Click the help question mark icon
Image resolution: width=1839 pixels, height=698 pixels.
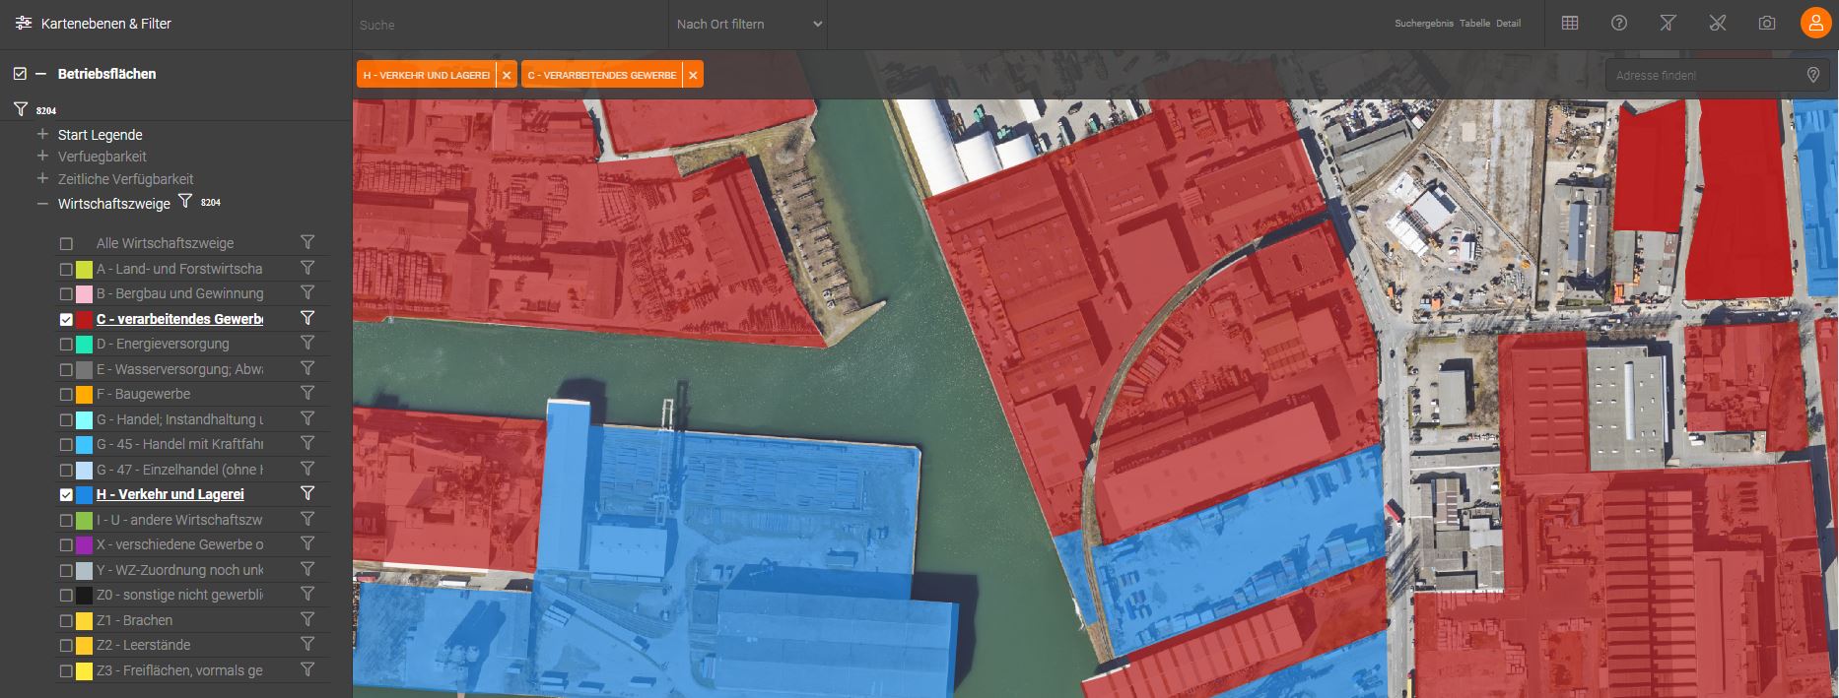1619,24
